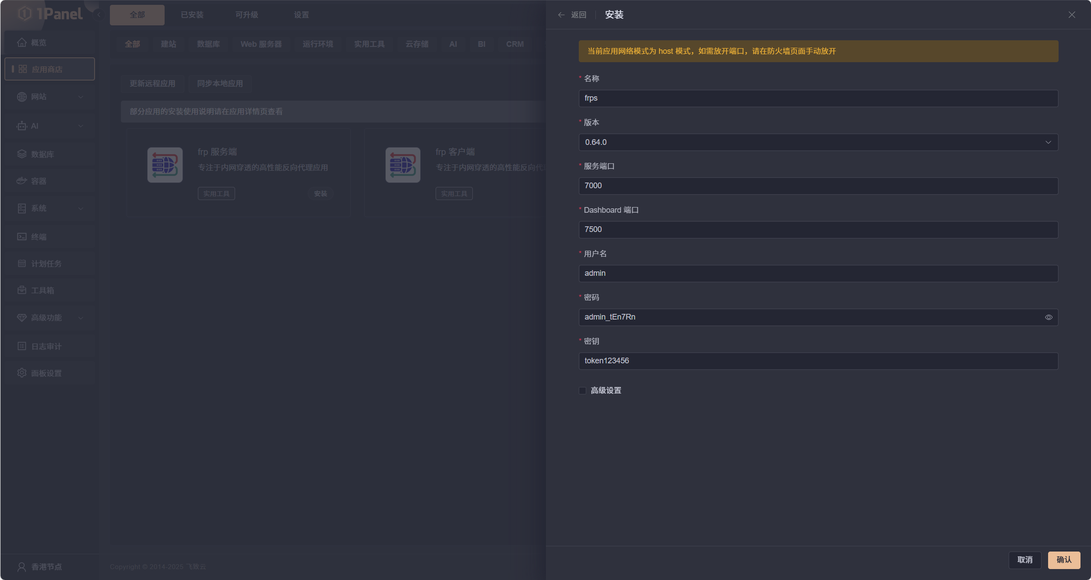Click the 密钥 token input field
The image size is (1091, 580).
(x=818, y=361)
